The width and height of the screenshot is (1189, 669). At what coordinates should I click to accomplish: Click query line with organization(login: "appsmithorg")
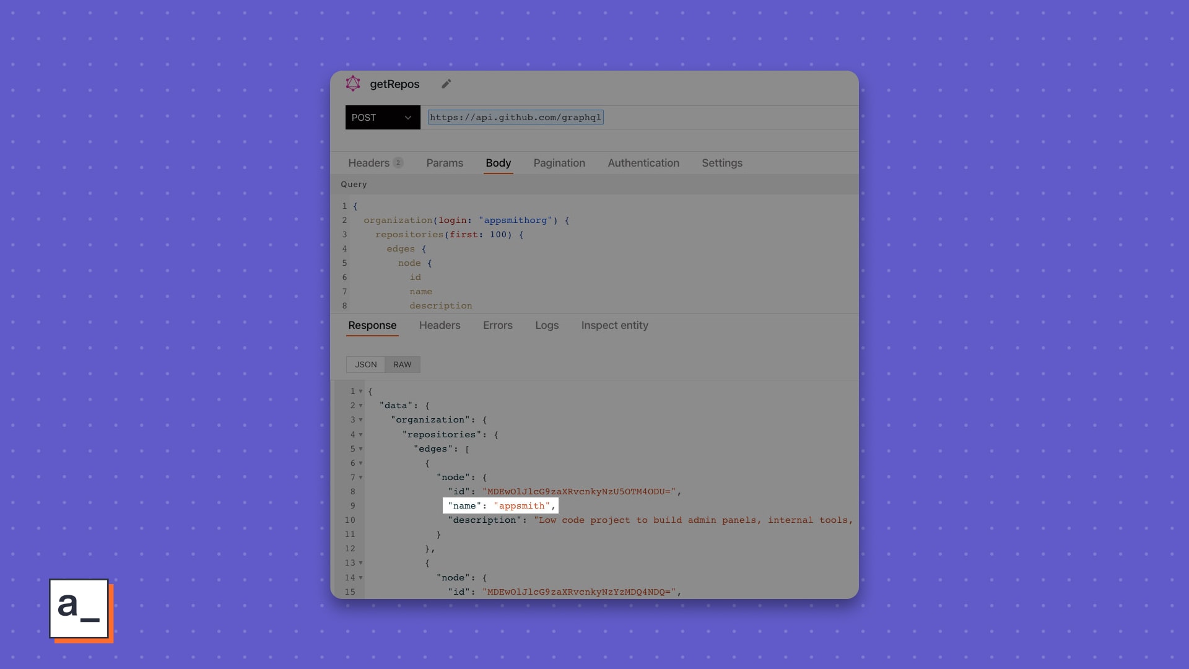466,221
